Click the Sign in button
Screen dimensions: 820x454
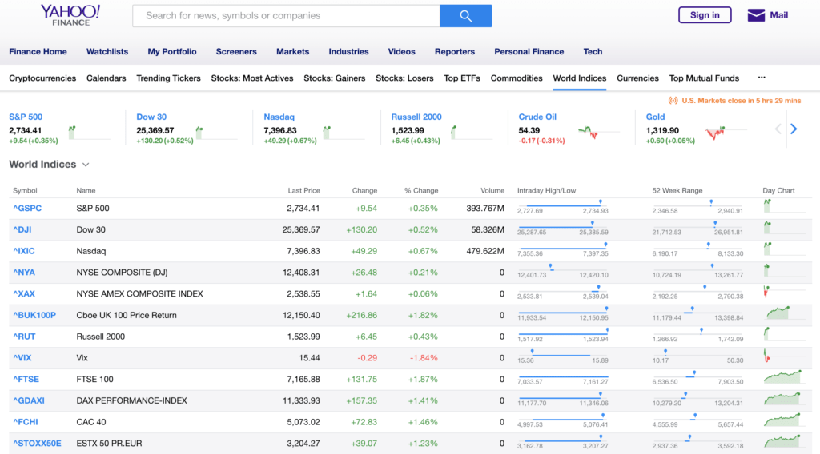point(705,15)
